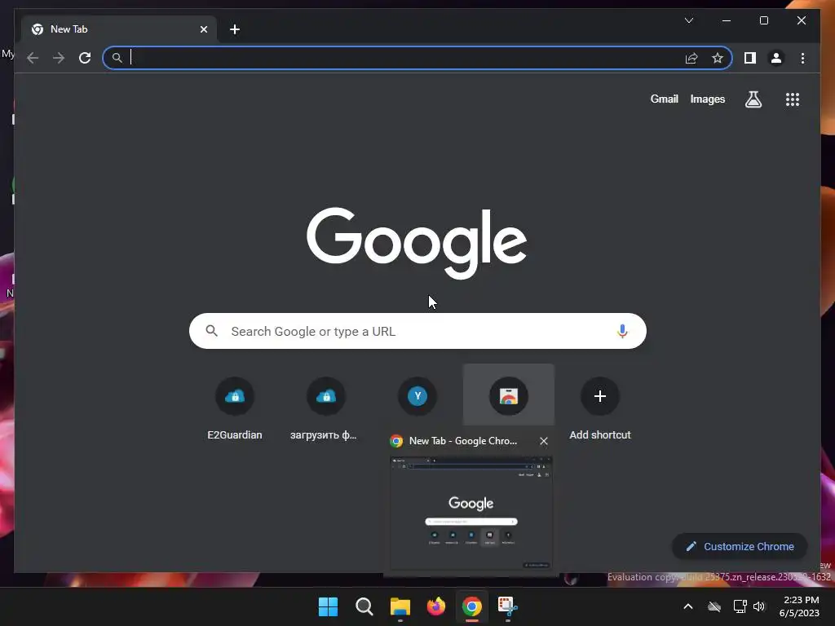The height and width of the screenshot is (626, 835).
Task: Open network status tray icon
Action: 740,606
